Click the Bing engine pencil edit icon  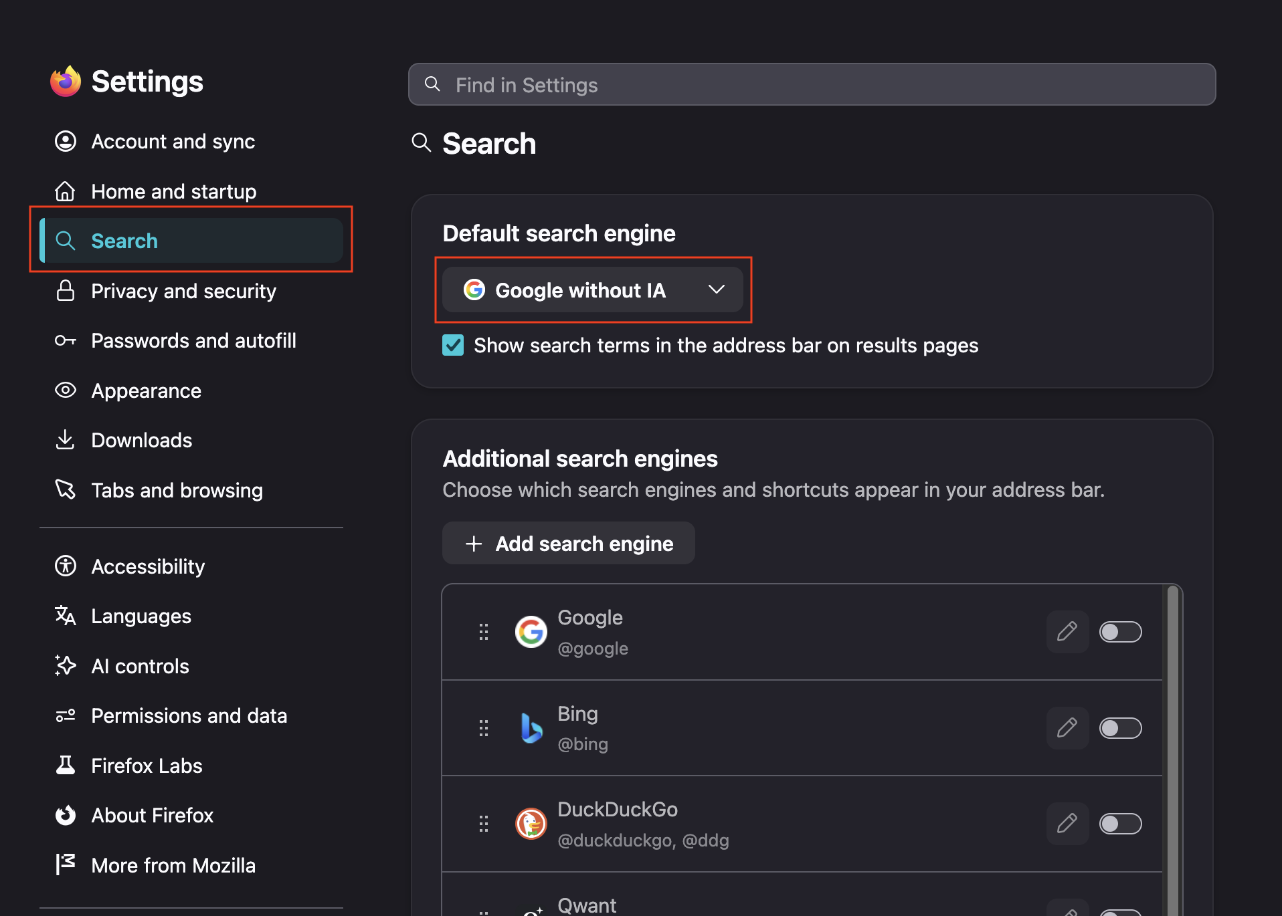coord(1067,727)
